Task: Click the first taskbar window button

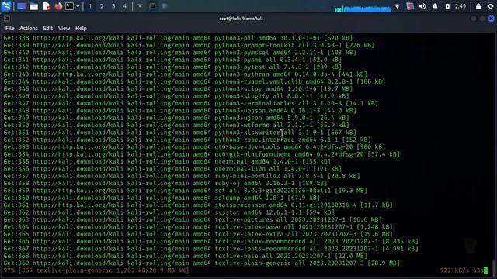Action: tap(140, 6)
